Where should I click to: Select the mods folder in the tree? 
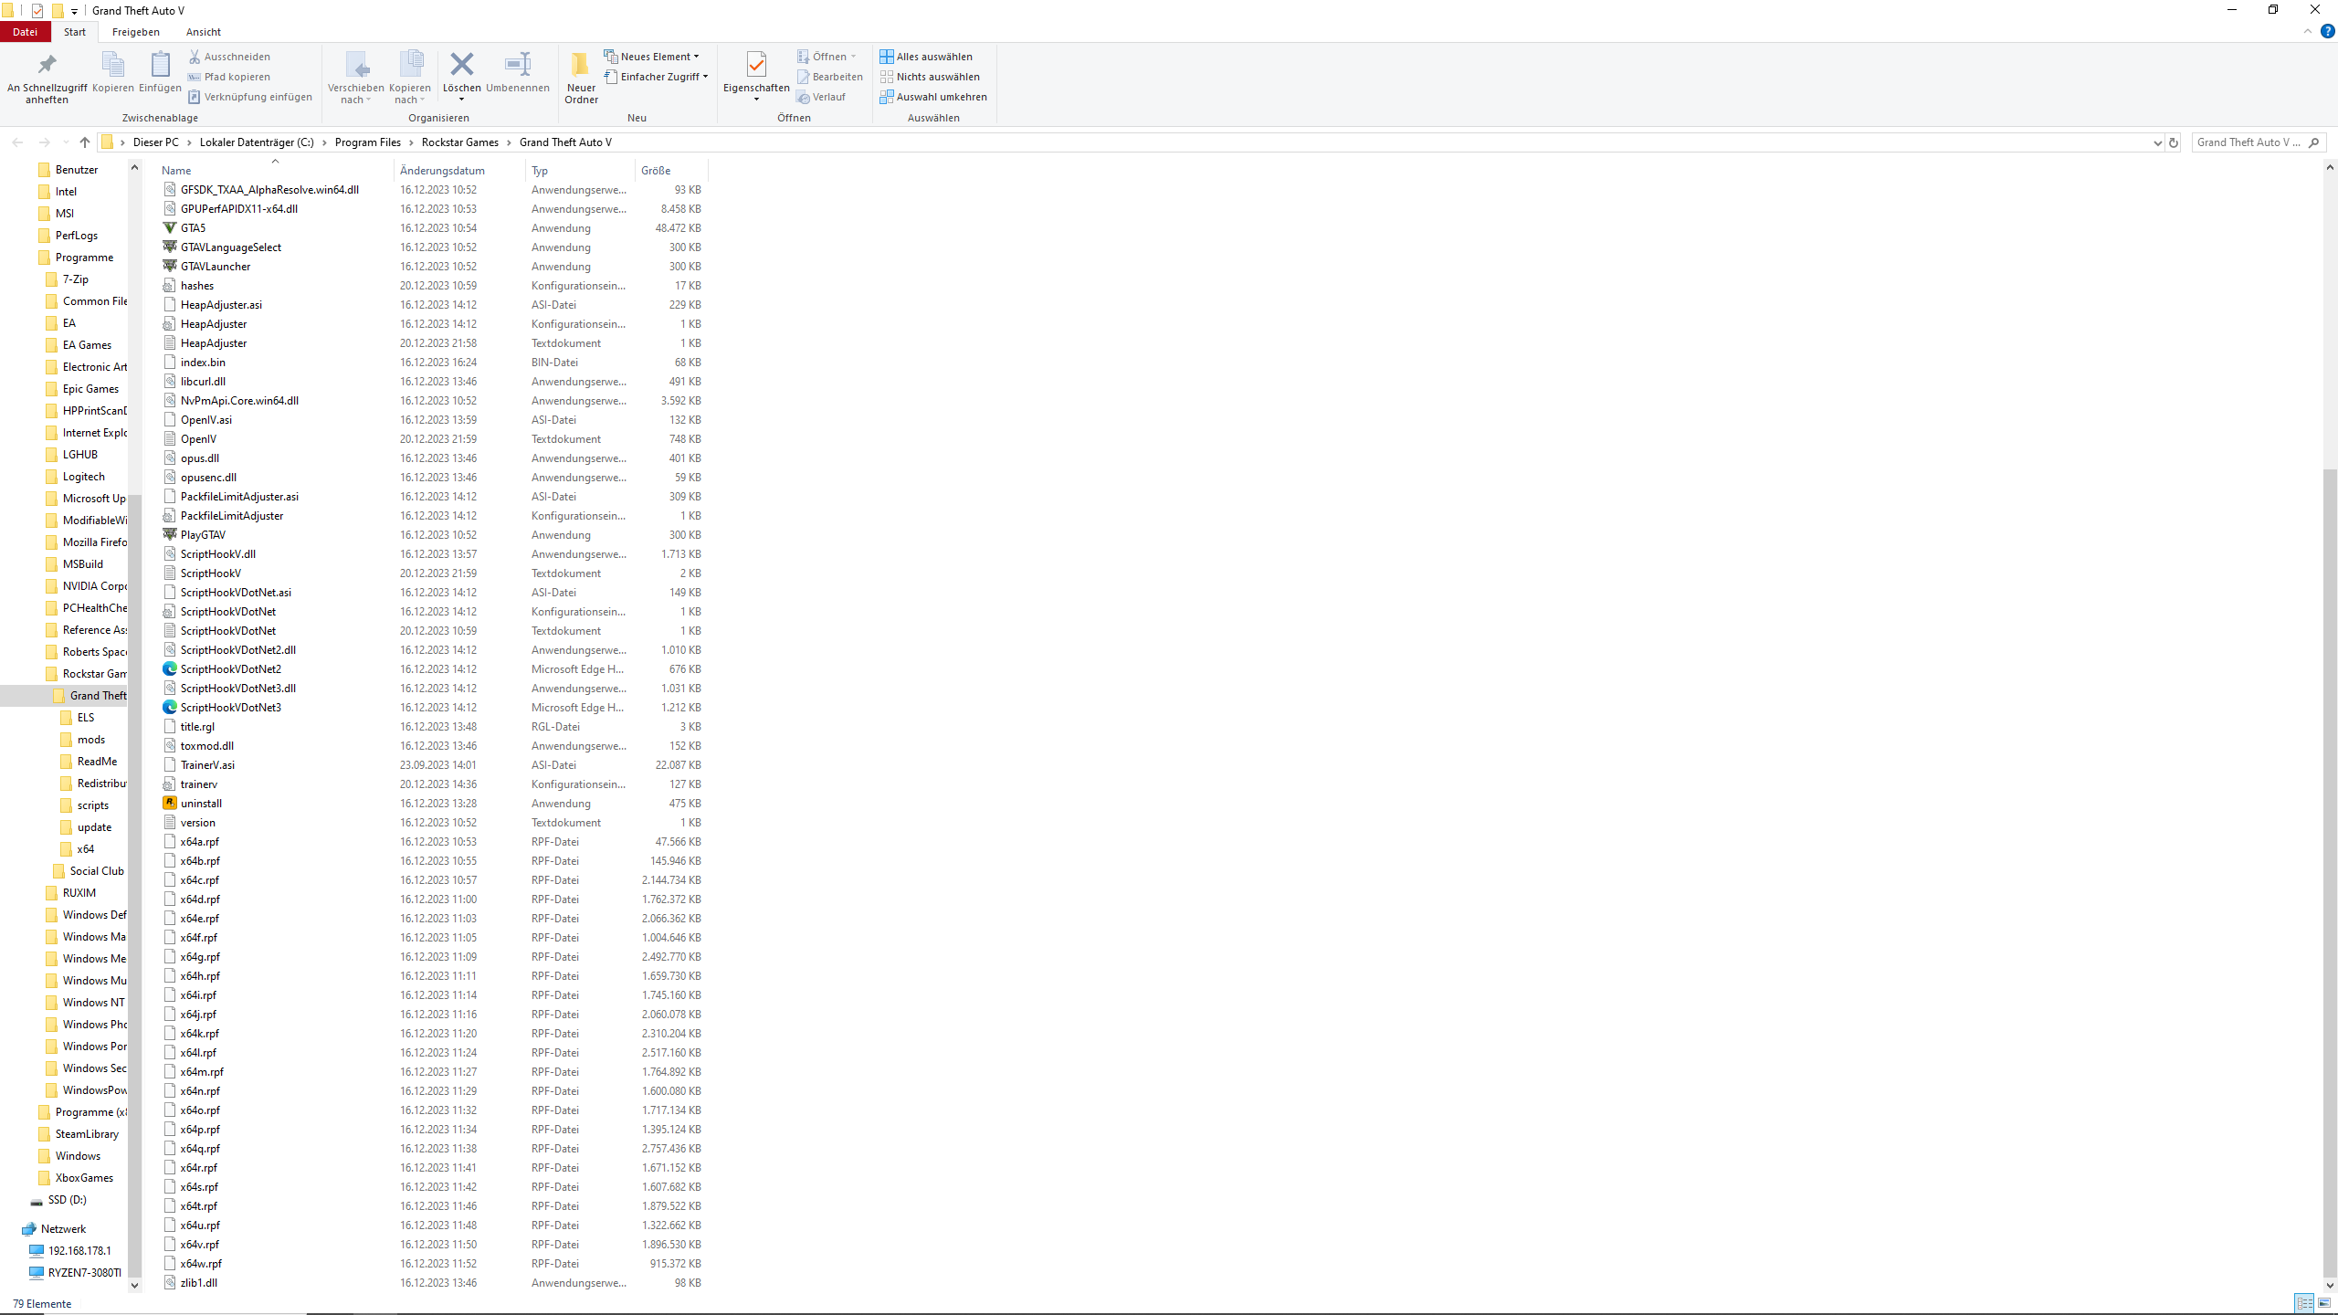(x=90, y=740)
